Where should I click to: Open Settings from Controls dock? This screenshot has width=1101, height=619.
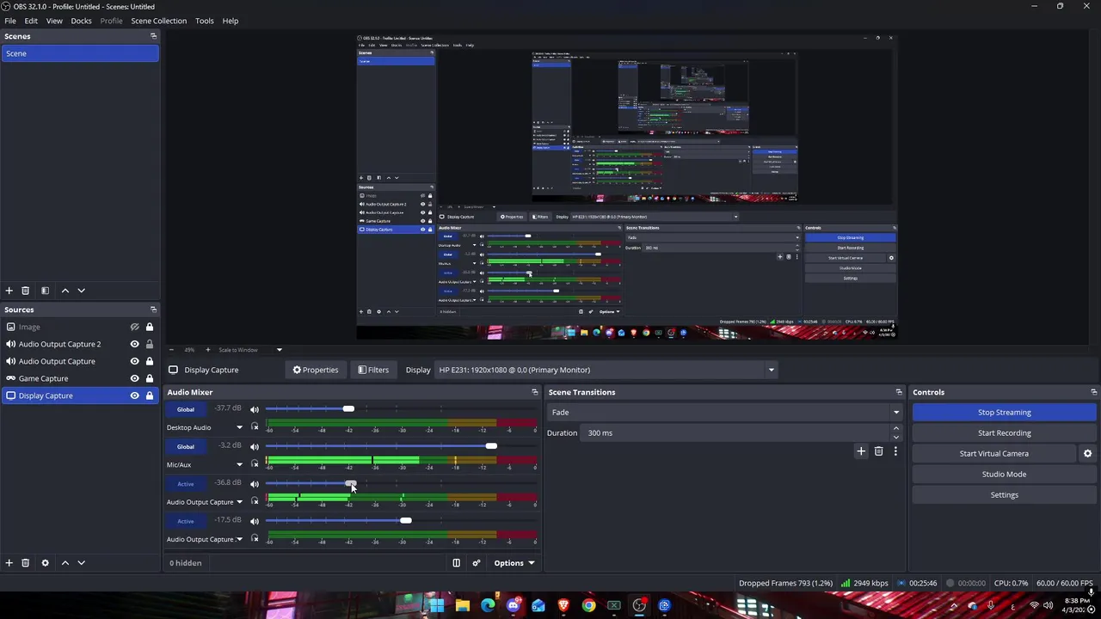[x=1004, y=495]
